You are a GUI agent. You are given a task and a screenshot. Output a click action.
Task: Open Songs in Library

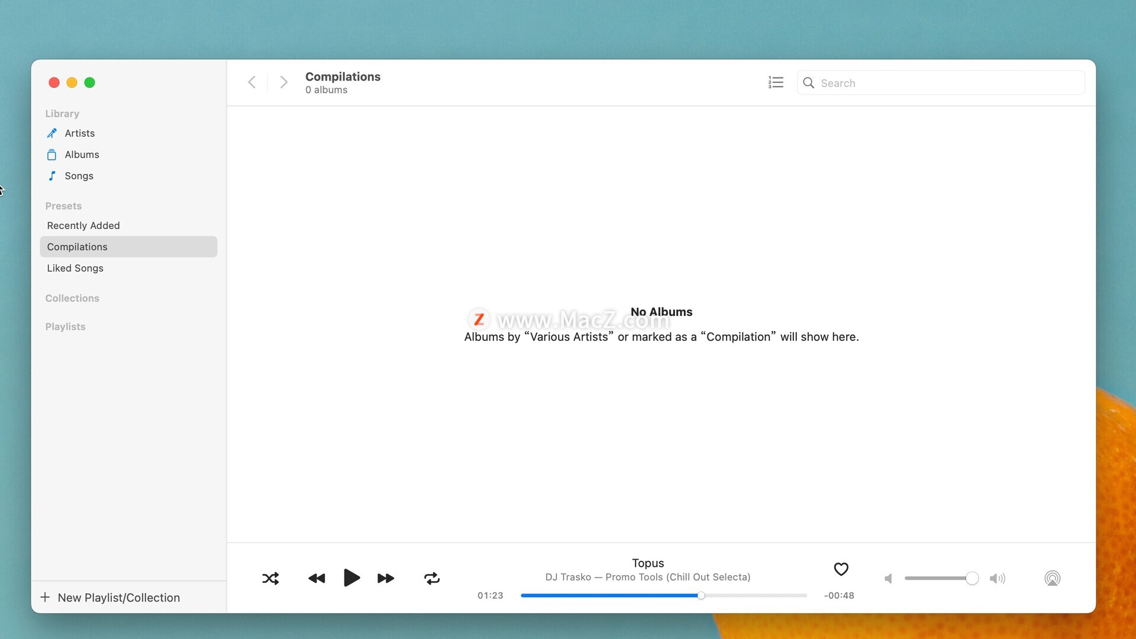coord(128,176)
